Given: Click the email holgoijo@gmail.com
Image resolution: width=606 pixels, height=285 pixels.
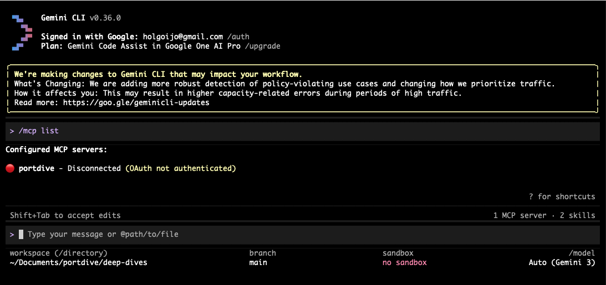Looking at the screenshot, I should click(x=183, y=37).
